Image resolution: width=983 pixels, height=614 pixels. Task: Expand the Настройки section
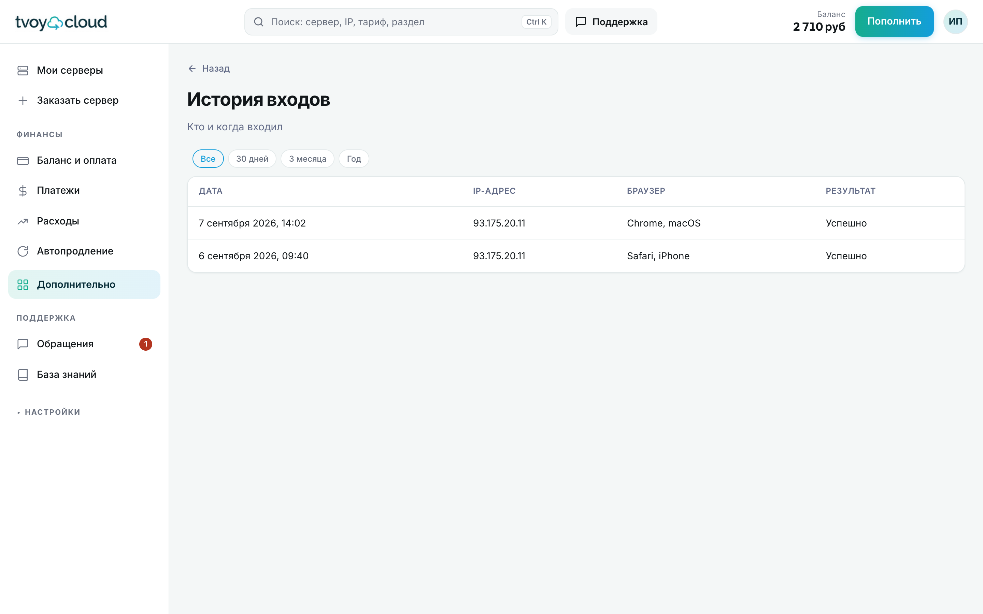point(48,412)
